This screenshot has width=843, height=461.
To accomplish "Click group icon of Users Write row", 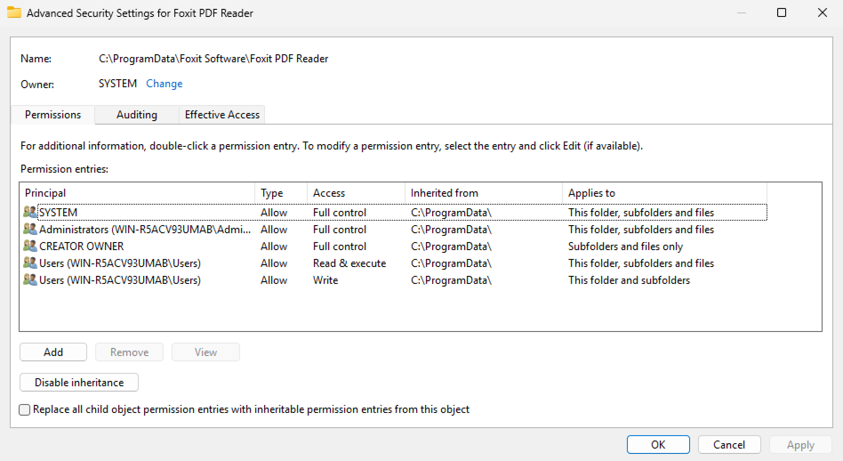I will point(30,280).
